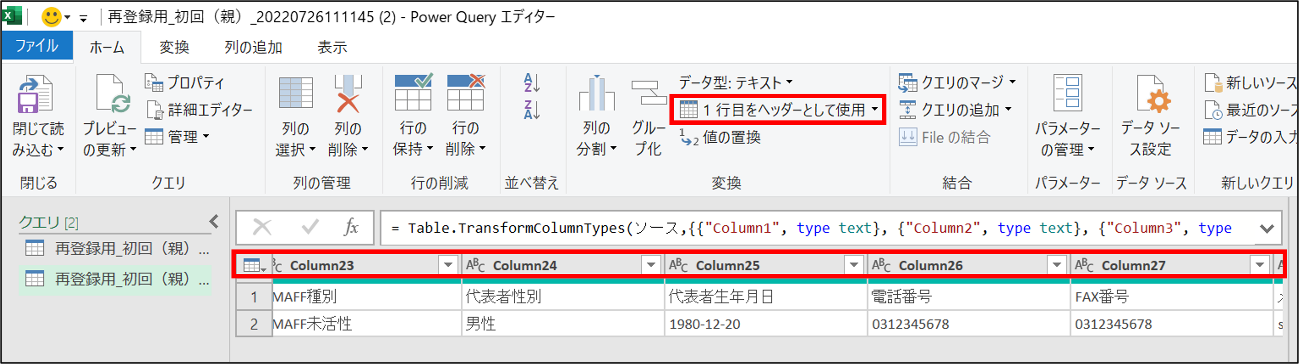Click the 値の置換 replace values button
1299x364 pixels.
coord(721,137)
